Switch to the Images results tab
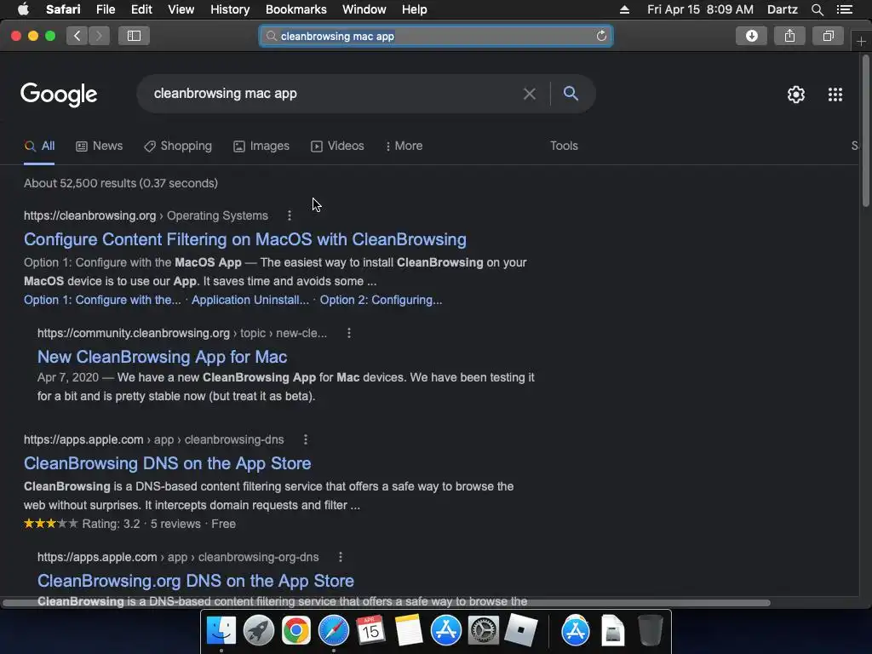The image size is (872, 654). (261, 146)
